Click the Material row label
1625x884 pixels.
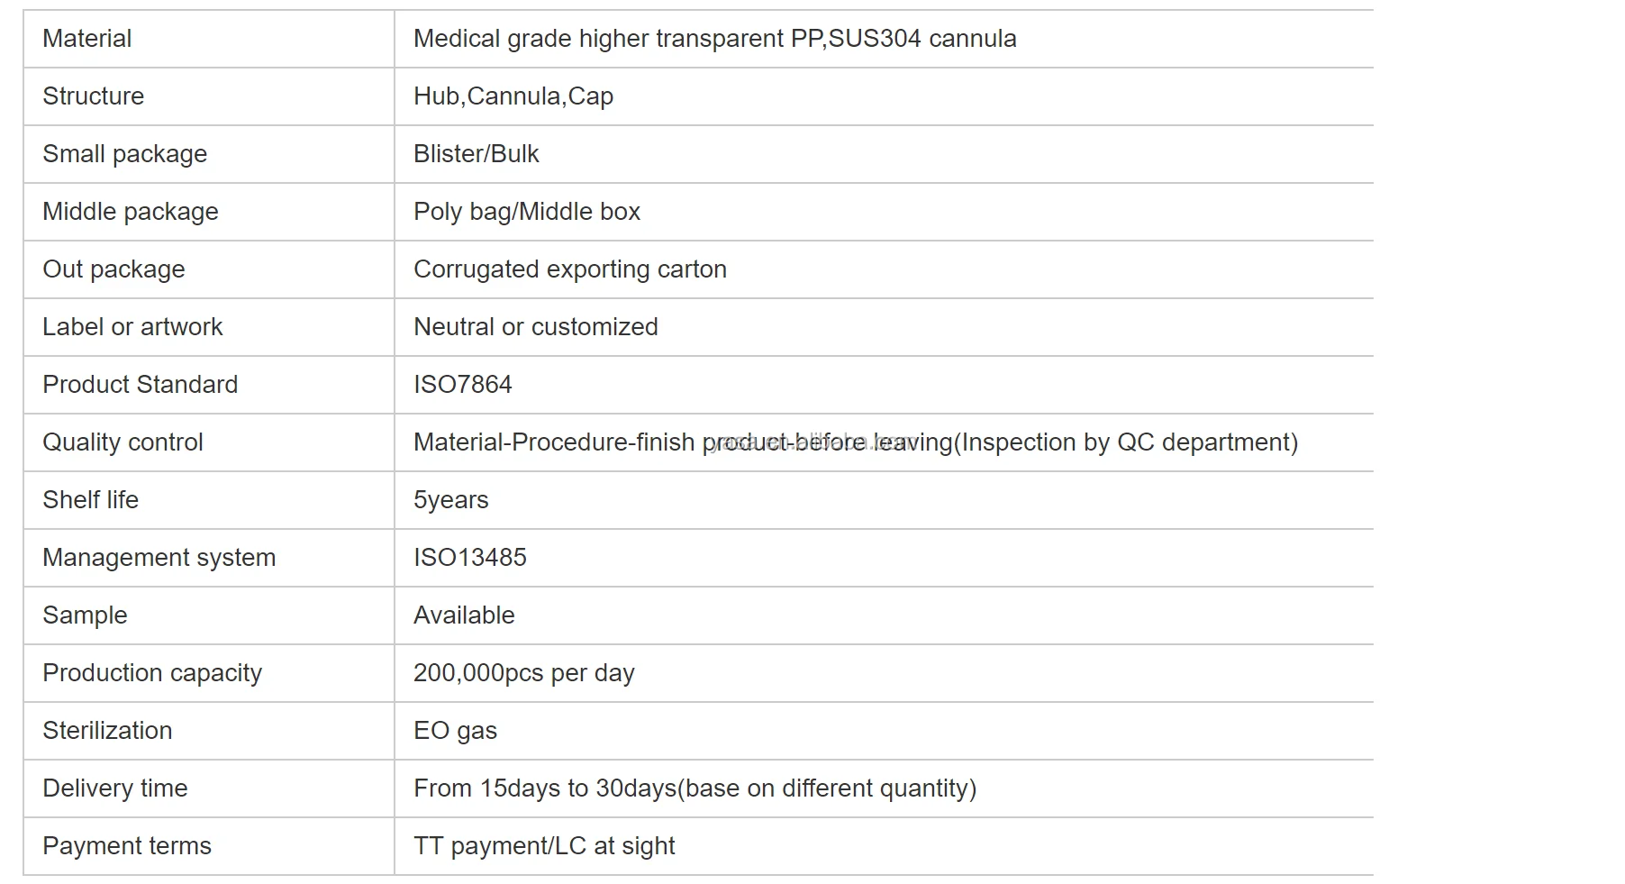(x=87, y=39)
